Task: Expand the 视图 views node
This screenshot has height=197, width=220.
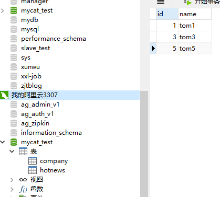Action: click(12, 180)
